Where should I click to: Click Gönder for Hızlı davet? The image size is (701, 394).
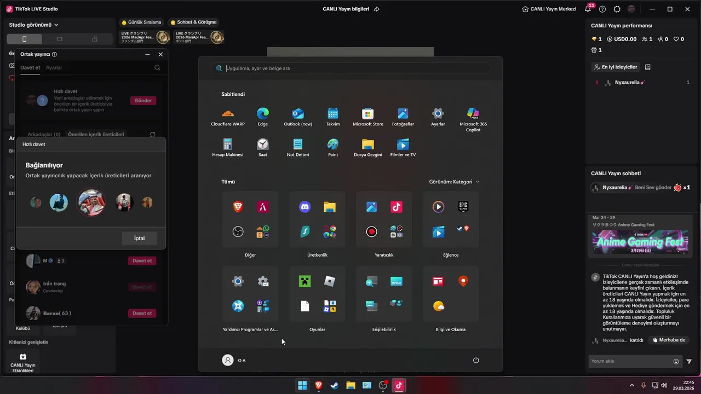[x=143, y=101]
